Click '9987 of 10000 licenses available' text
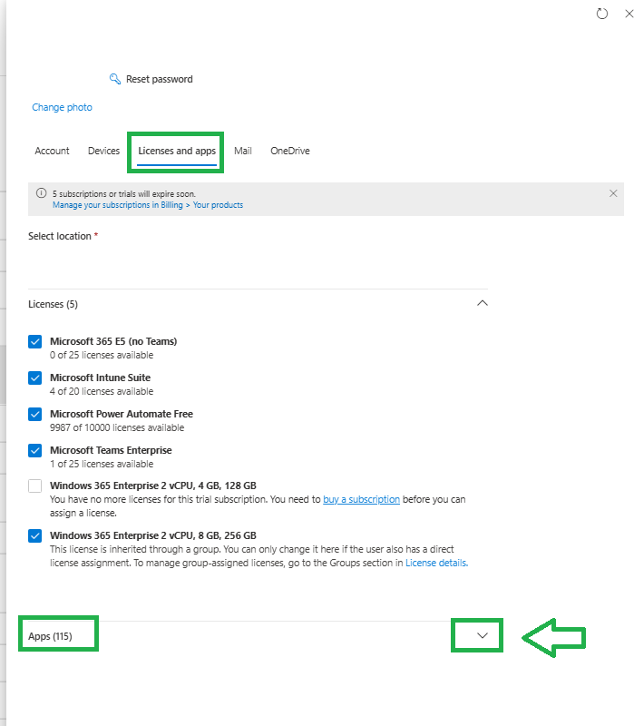634x726 pixels. [117, 427]
